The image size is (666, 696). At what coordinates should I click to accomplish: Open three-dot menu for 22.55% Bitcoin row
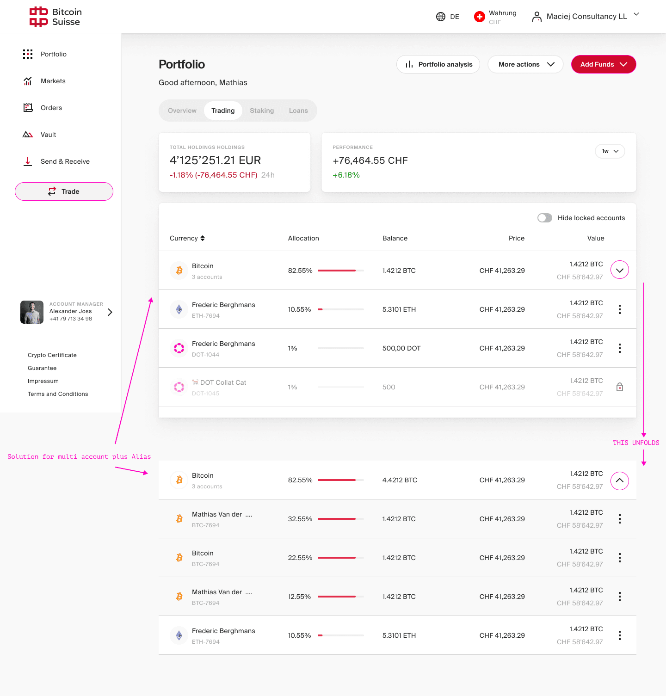[620, 558]
